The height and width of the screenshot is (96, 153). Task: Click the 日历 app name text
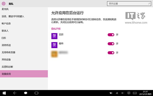point(61,35)
